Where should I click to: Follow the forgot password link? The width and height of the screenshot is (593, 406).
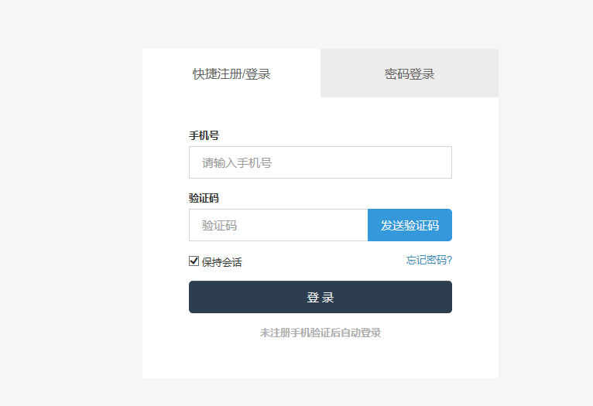(x=429, y=260)
